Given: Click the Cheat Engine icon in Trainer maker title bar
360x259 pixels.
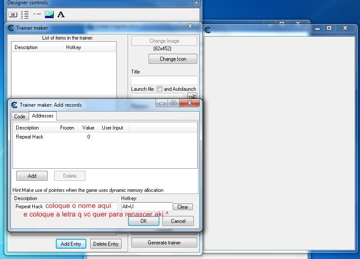Looking at the screenshot, I should coord(11,28).
